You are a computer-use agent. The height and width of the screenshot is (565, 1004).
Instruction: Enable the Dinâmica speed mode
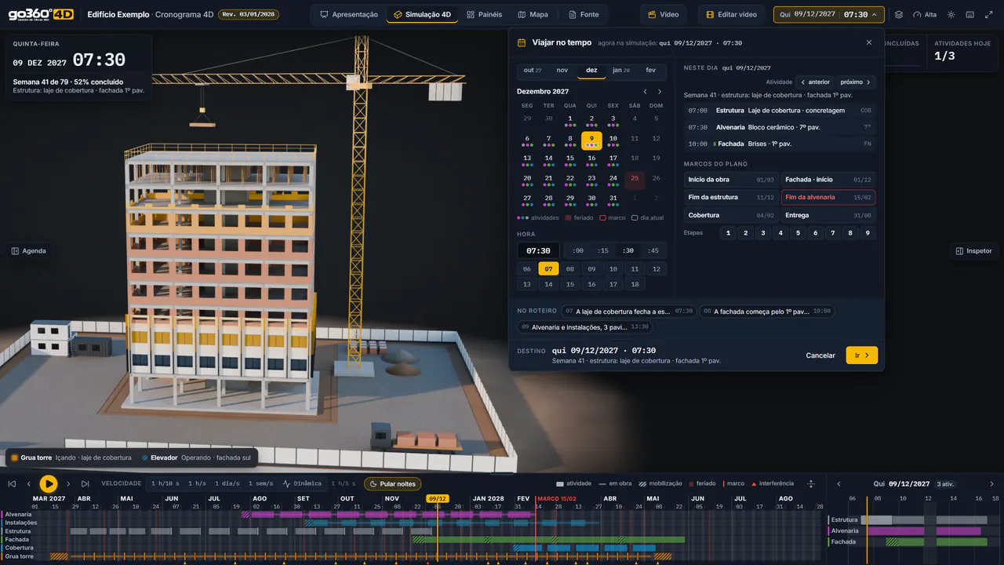click(302, 484)
